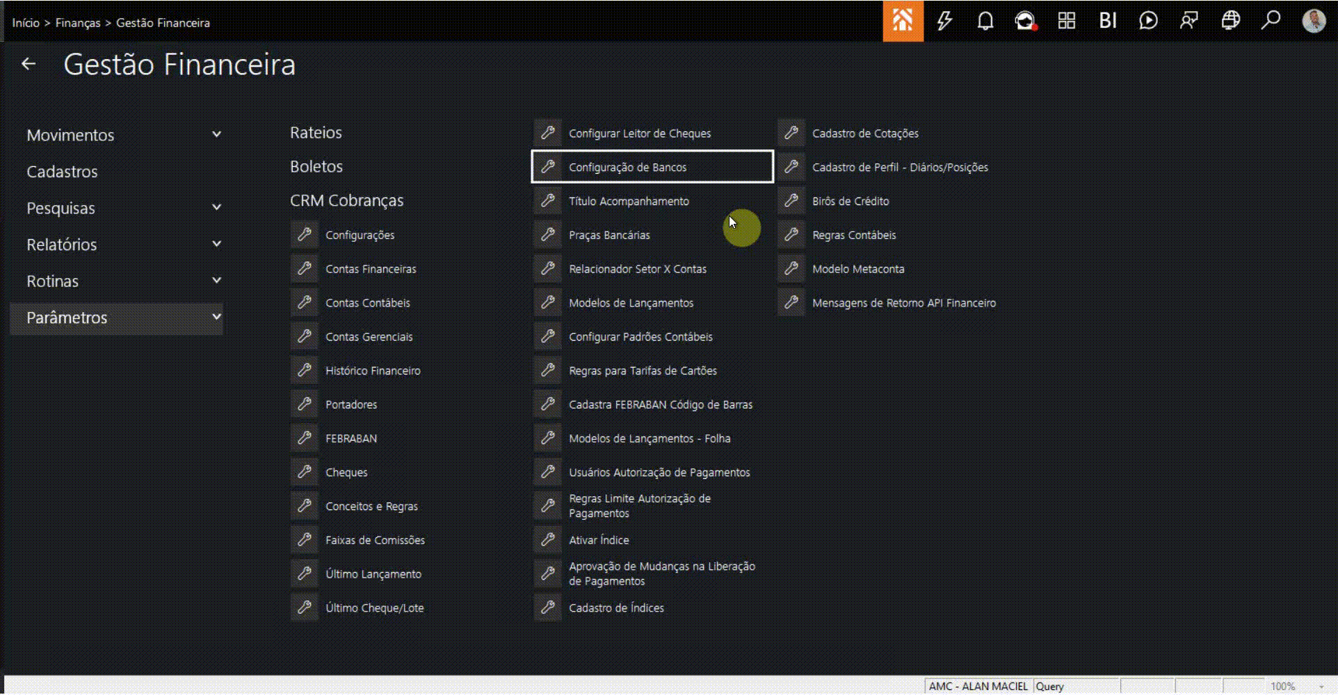Click wrench icon beside Ativar Índice

pyautogui.click(x=548, y=540)
